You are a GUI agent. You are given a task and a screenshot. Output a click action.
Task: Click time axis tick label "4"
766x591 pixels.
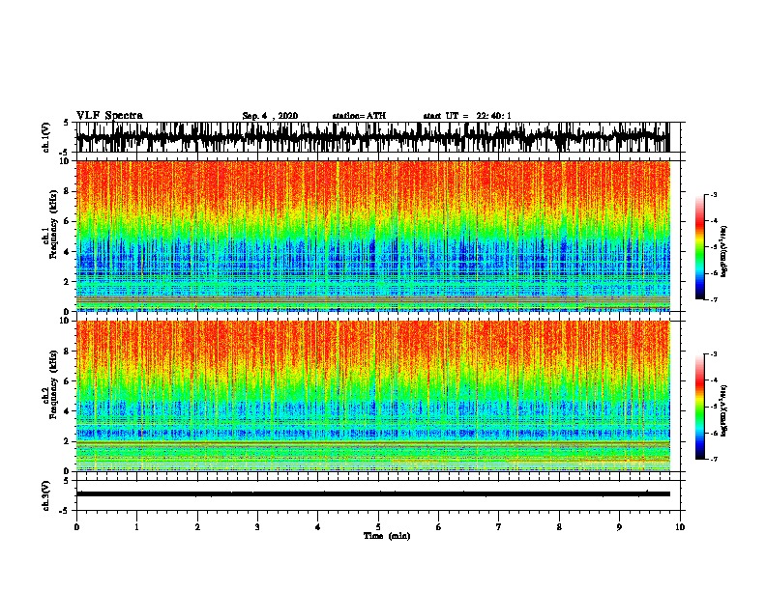click(x=318, y=527)
